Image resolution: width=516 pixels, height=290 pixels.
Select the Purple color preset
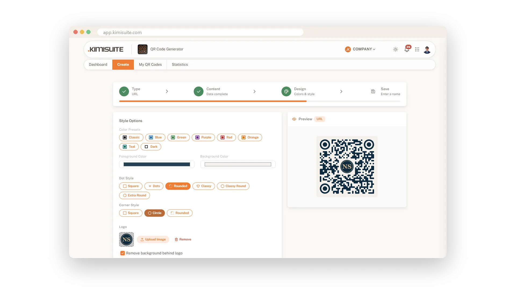coord(203,137)
